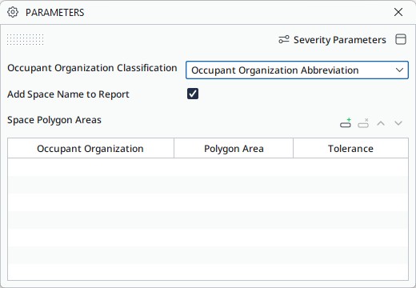
Task: Click the Tolerance column header
Action: [350, 148]
